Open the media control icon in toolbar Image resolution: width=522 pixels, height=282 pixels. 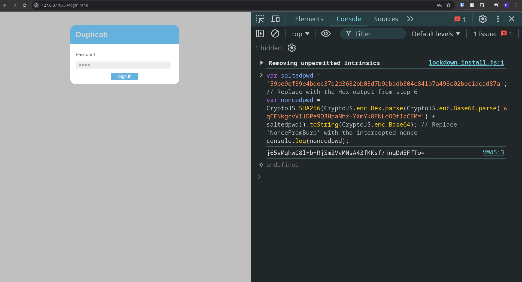pos(496,5)
